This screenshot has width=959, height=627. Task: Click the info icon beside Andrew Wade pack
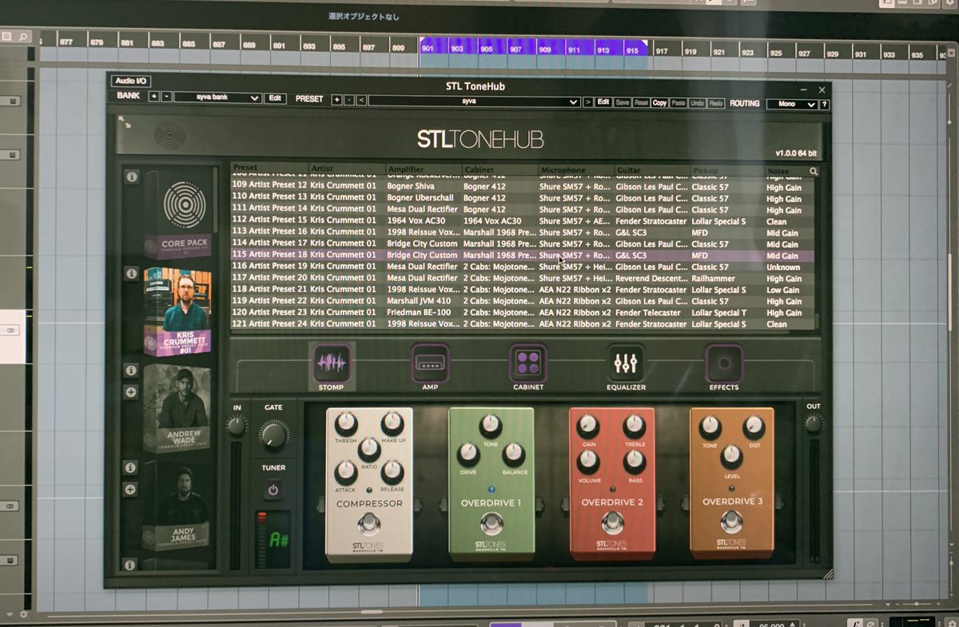click(x=131, y=371)
